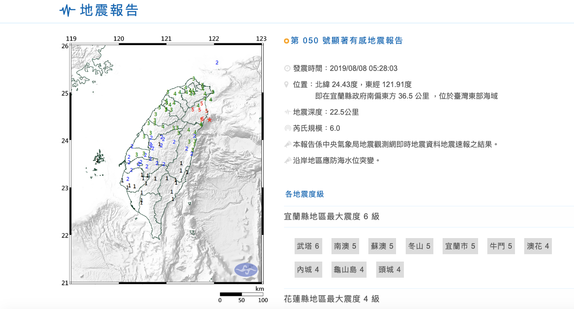Viewport: 574px width, 309px height.
Task: Click the weather bureau logo on map
Action: 246,270
